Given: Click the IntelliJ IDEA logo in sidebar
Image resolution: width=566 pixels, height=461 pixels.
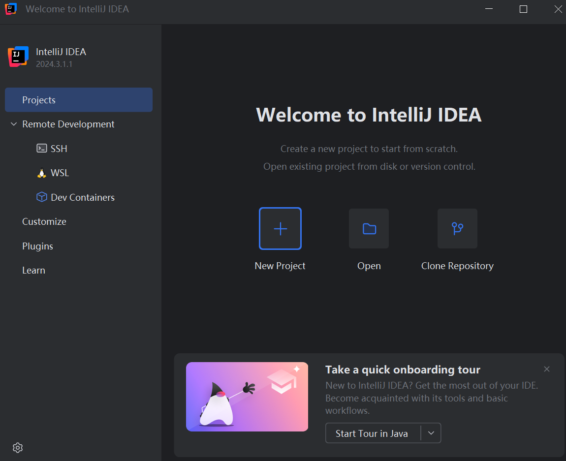Looking at the screenshot, I should 18,57.
